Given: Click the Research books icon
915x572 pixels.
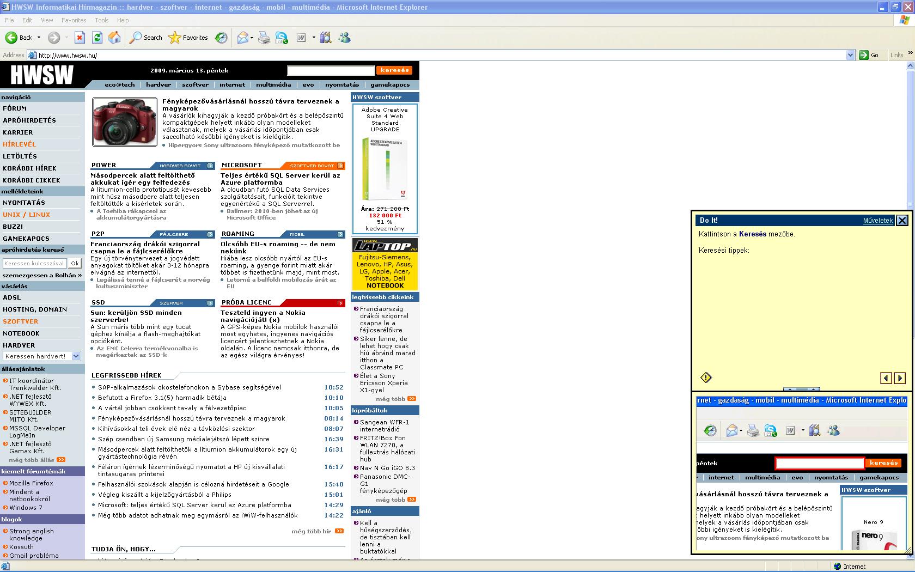Looking at the screenshot, I should 326,38.
